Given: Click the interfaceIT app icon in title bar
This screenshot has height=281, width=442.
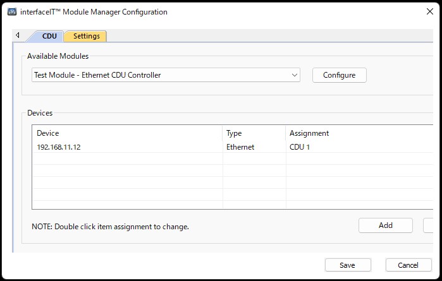Looking at the screenshot, I should [x=11, y=11].
